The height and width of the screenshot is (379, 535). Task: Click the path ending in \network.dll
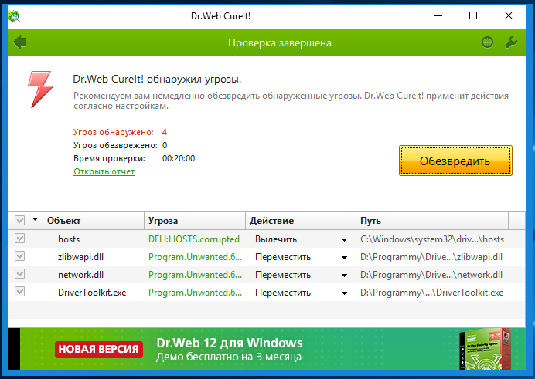[x=431, y=275]
